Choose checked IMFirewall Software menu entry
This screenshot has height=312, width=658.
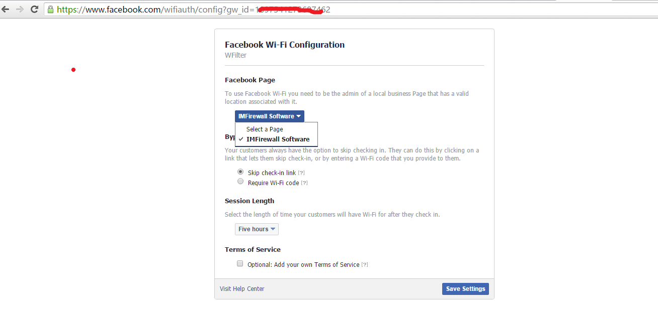(278, 139)
